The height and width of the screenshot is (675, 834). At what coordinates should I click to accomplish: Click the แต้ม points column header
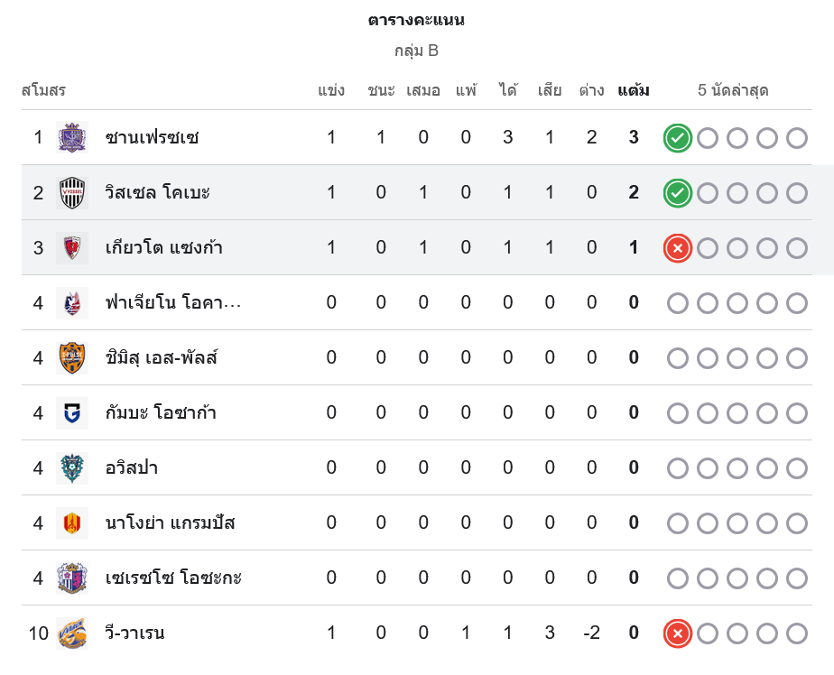coord(634,90)
